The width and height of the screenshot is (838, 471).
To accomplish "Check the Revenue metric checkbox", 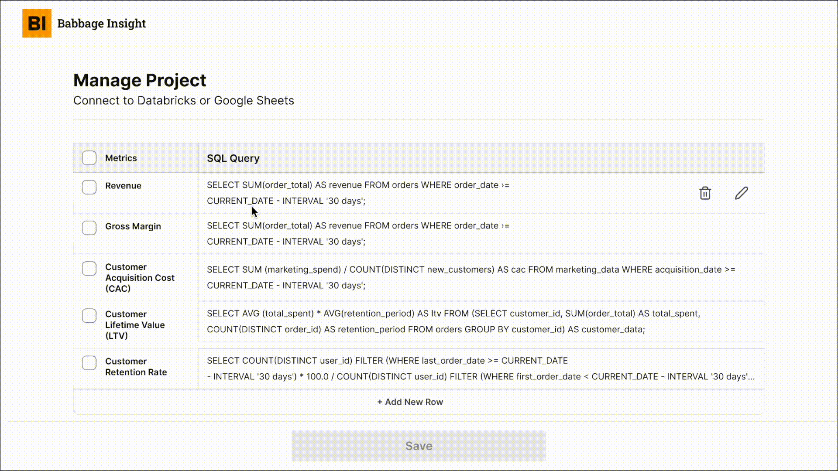I will [89, 187].
